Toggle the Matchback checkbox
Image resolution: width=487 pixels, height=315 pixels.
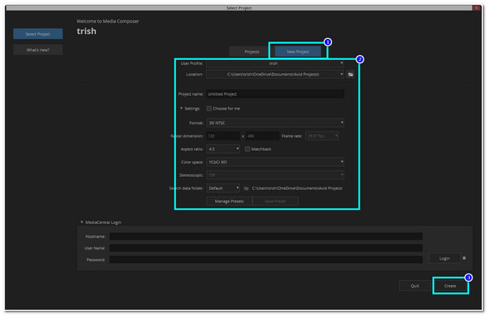pos(248,149)
